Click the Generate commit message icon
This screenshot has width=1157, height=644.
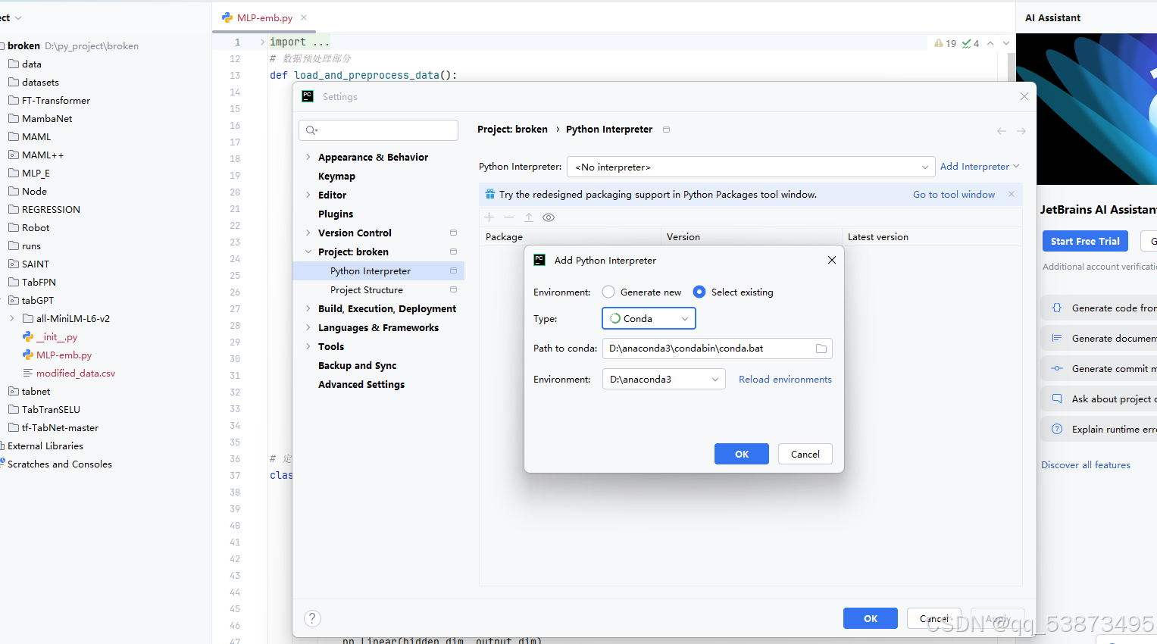(x=1057, y=368)
